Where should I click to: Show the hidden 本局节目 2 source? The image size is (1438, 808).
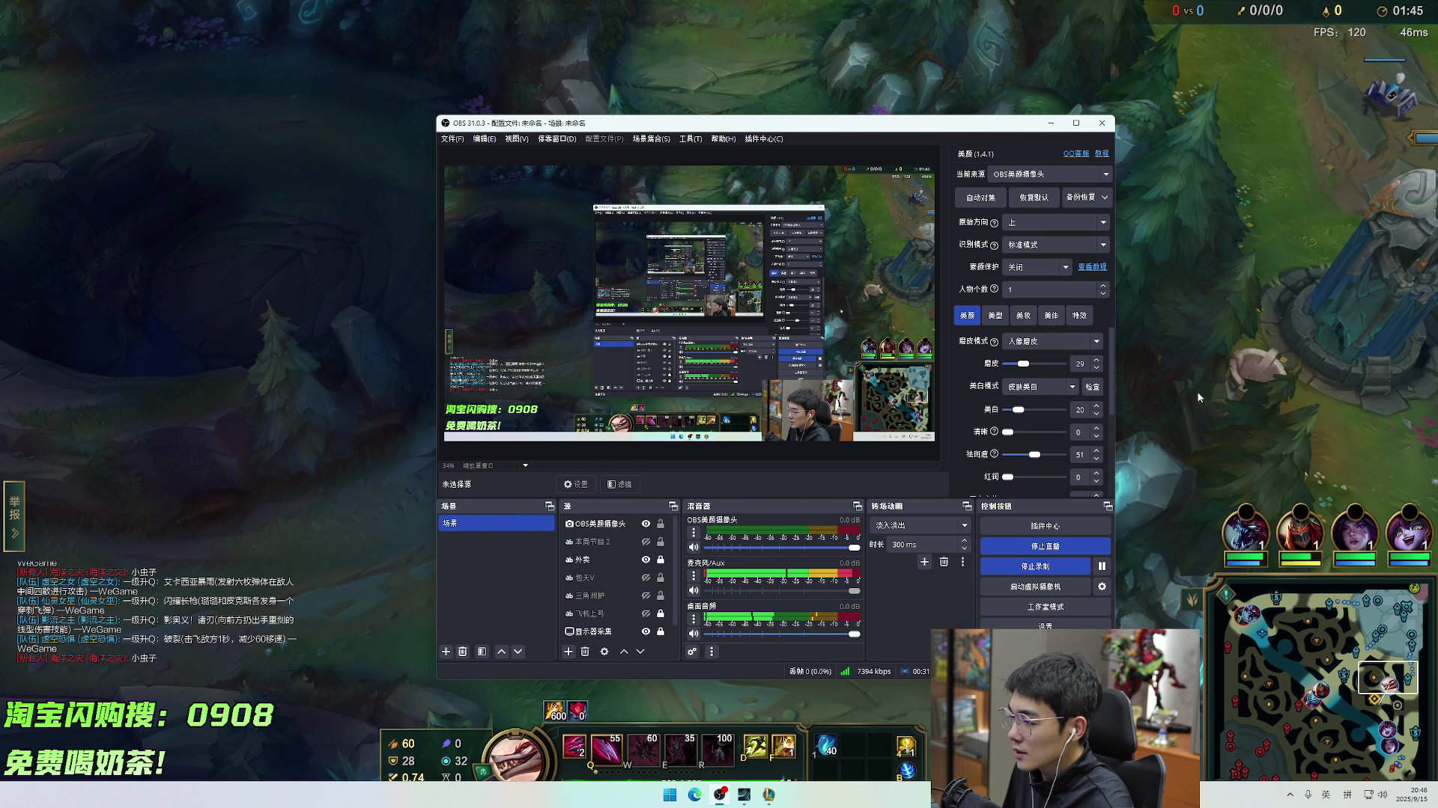(646, 542)
